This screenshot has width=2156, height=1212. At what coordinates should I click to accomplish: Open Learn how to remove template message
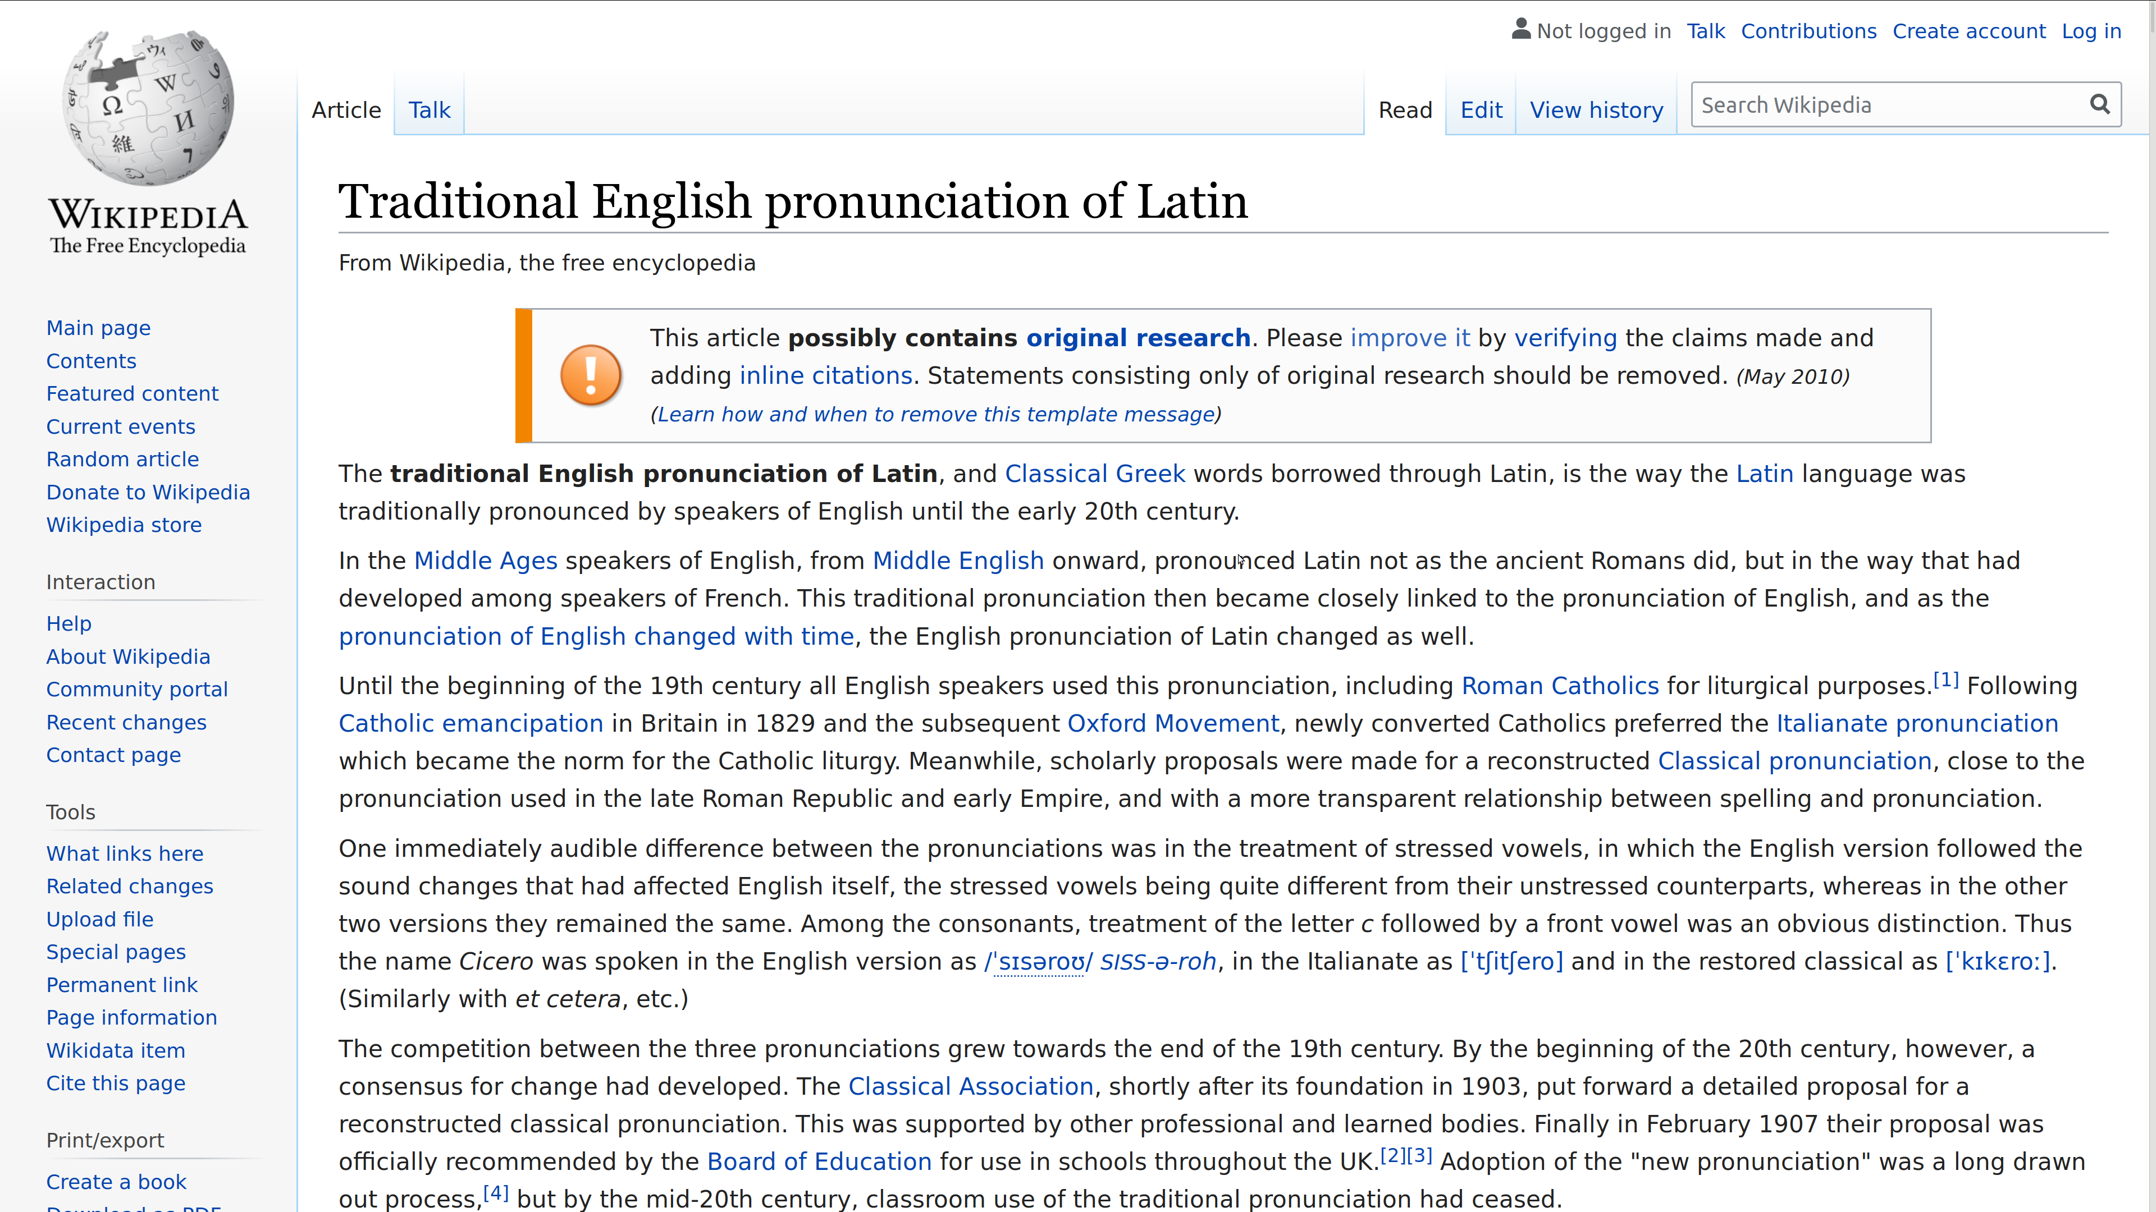point(936,414)
